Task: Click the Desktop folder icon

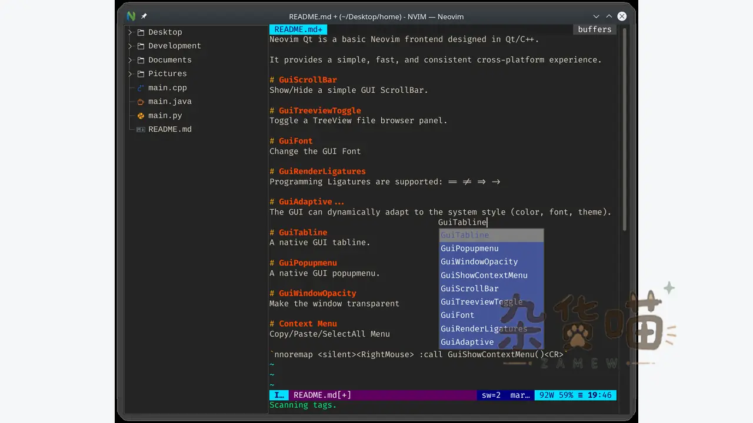Action: click(x=141, y=32)
